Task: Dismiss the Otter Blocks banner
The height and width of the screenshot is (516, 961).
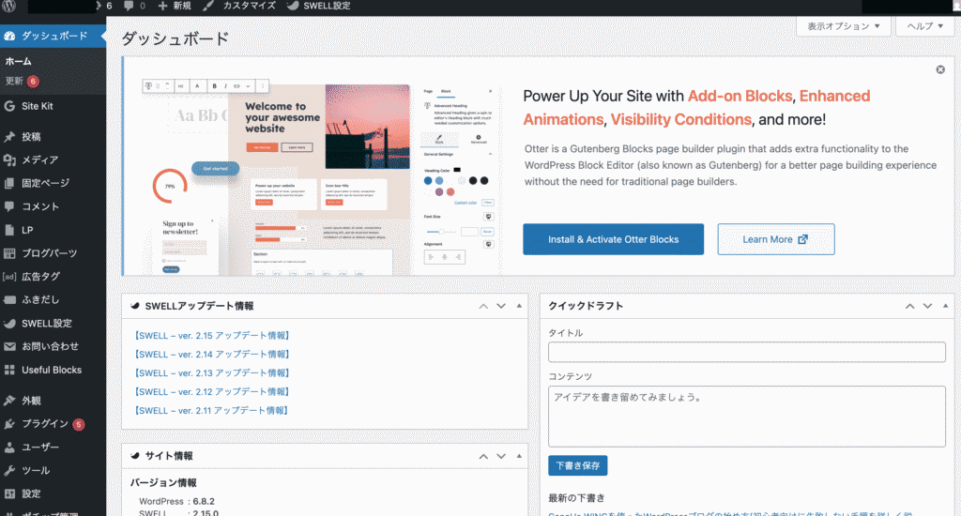Action: (x=940, y=69)
